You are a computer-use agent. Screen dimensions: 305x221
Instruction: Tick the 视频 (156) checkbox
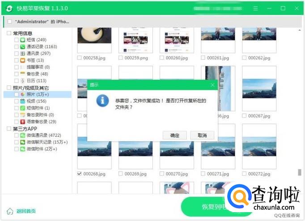[x=17, y=101]
